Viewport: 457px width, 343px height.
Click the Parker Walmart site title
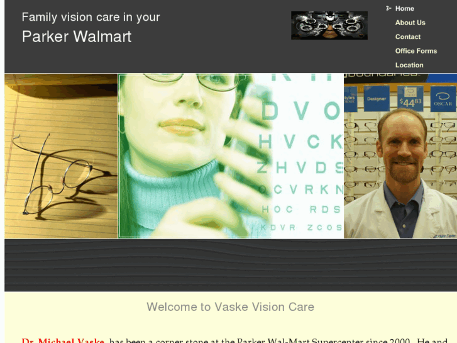click(77, 37)
